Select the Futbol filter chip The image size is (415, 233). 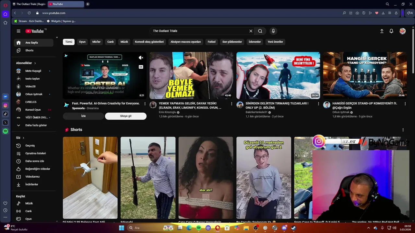[x=212, y=42]
